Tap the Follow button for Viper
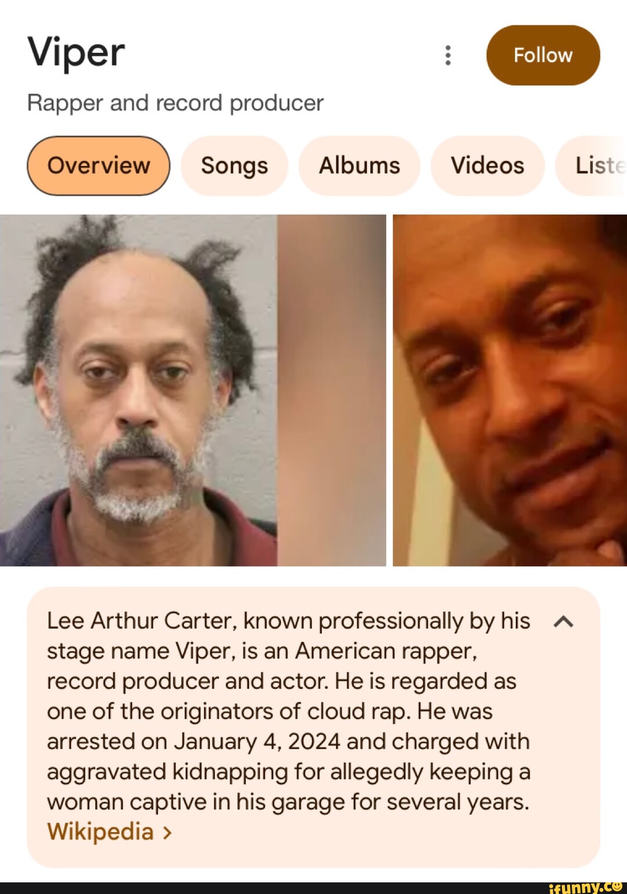627x894 pixels. click(543, 55)
